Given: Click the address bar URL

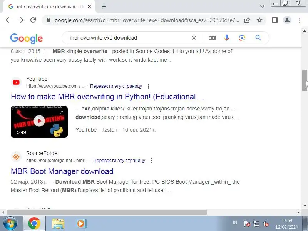Looking at the screenshot, I should pyautogui.click(x=147, y=20).
